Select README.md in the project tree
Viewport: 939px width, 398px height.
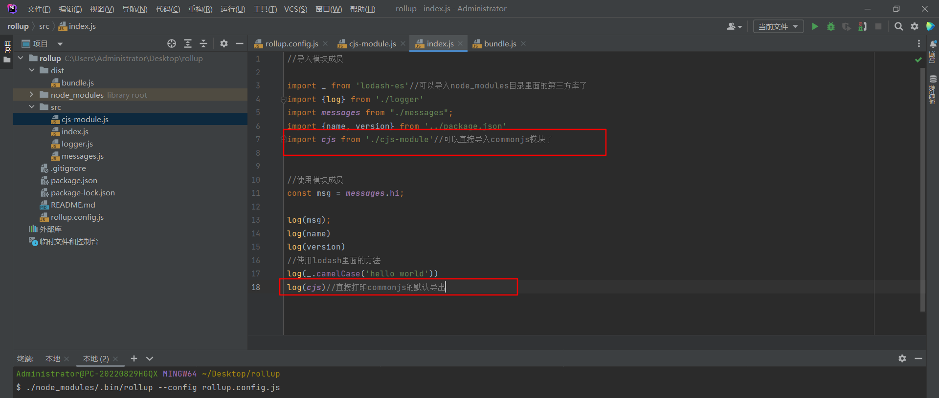click(67, 205)
